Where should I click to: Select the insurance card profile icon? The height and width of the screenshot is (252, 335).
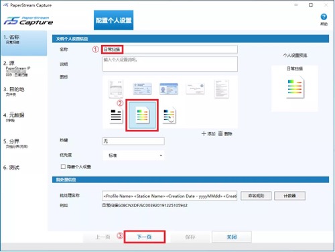pyautogui.click(x=142, y=88)
